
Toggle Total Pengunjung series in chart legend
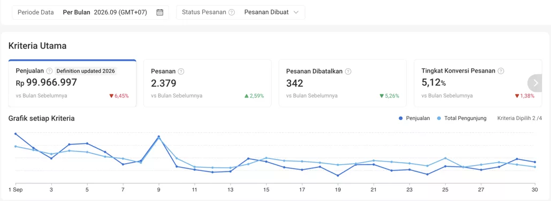click(x=461, y=118)
